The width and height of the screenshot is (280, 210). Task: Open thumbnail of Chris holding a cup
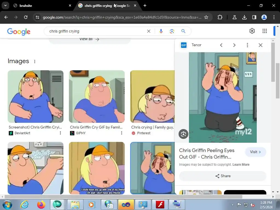(36, 168)
